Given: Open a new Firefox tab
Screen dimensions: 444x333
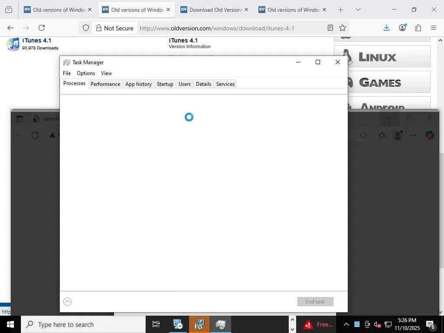Looking at the screenshot, I should tap(341, 10).
